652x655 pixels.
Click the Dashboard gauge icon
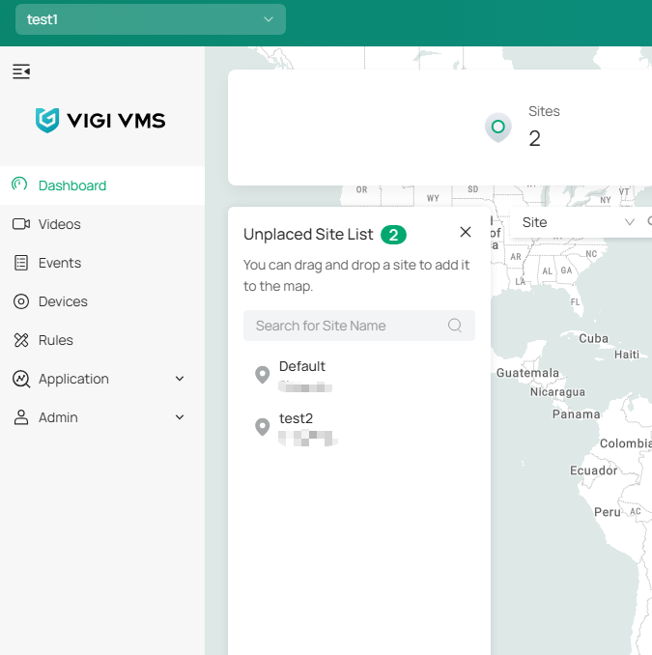pyautogui.click(x=19, y=184)
